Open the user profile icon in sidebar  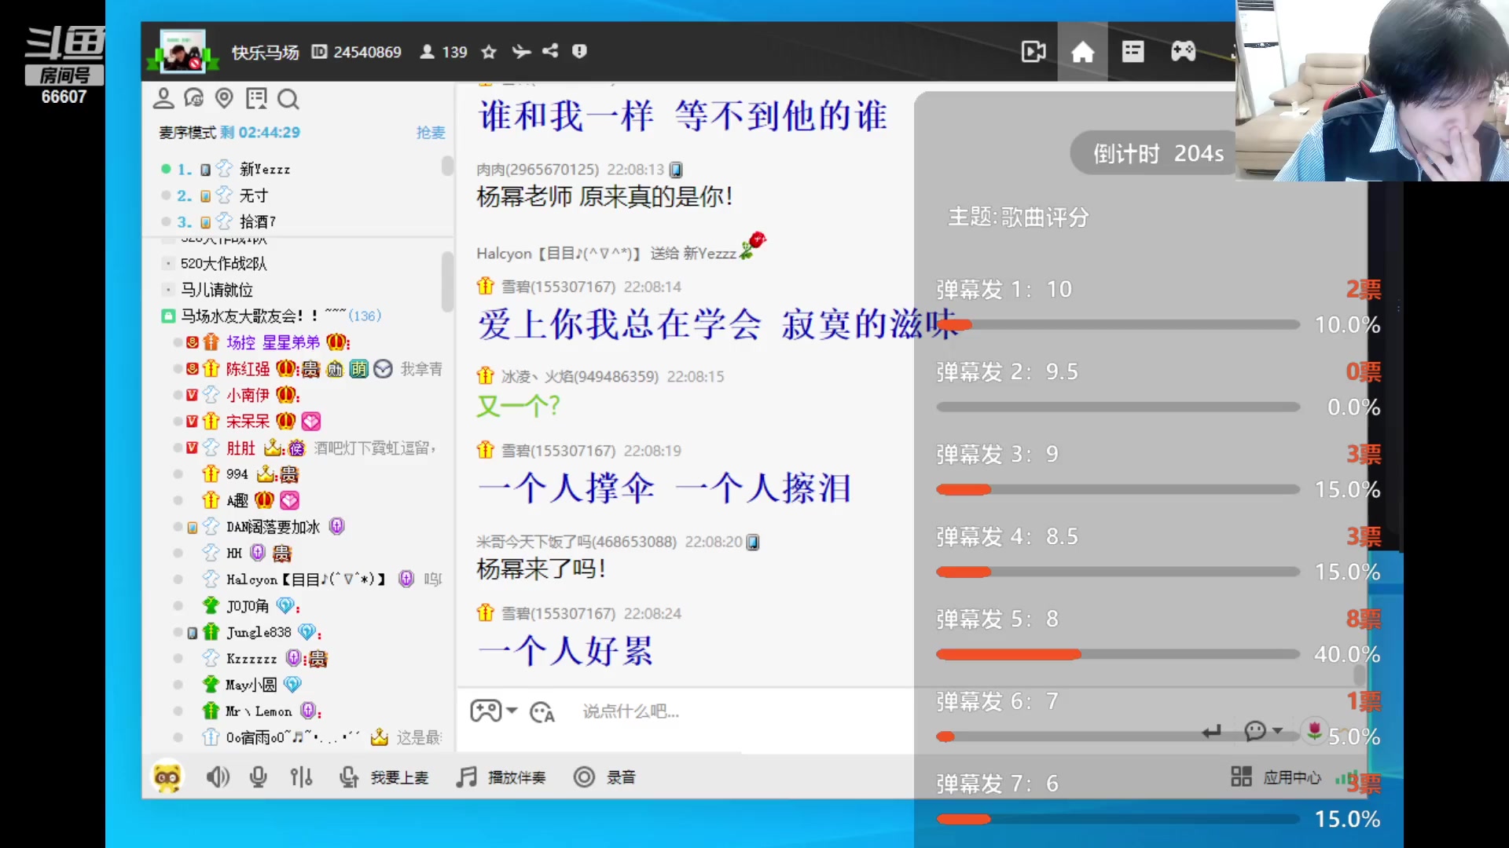click(x=163, y=98)
